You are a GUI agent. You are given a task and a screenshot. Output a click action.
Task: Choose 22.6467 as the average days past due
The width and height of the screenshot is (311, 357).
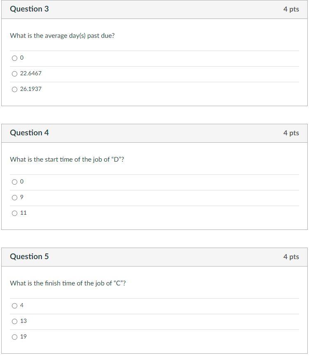(x=14, y=74)
